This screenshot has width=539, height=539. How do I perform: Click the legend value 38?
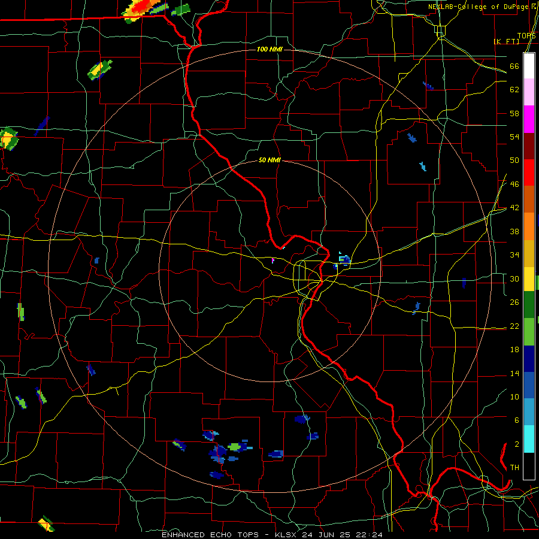click(x=514, y=231)
